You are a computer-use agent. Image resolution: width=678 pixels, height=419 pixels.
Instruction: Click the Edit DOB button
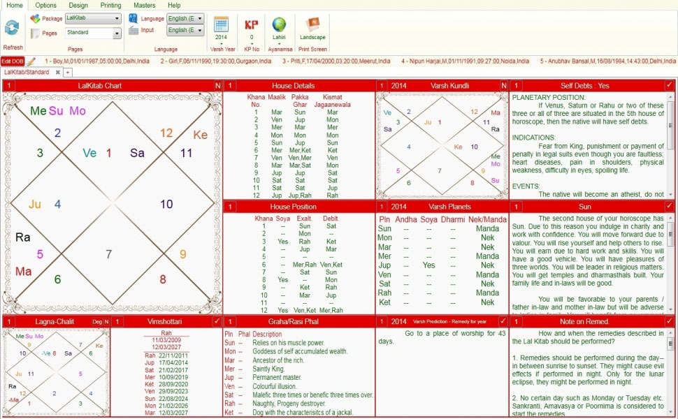tap(13, 61)
